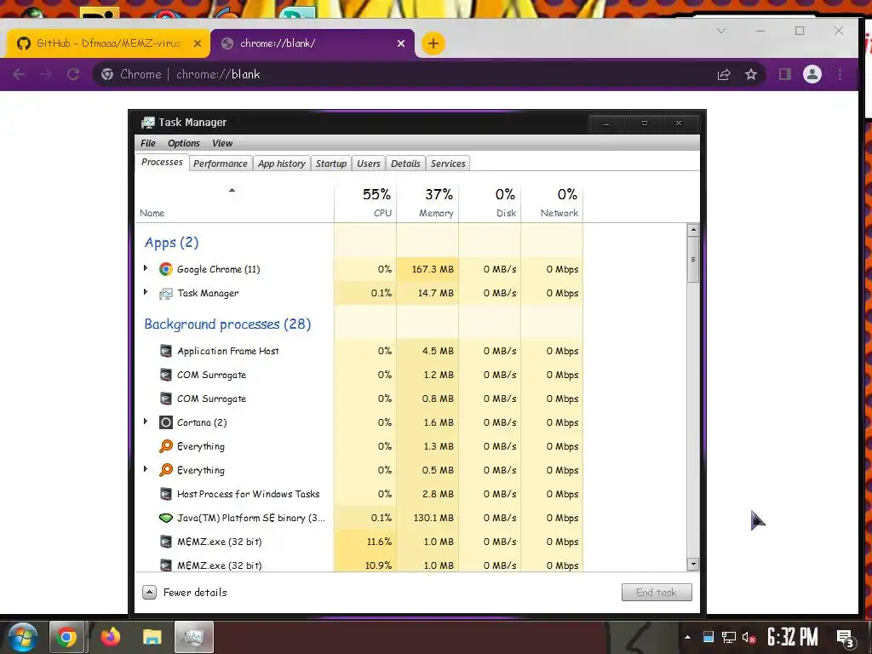This screenshot has height=654, width=872.
Task: Click the Task Manager process row icon
Action: click(x=166, y=293)
